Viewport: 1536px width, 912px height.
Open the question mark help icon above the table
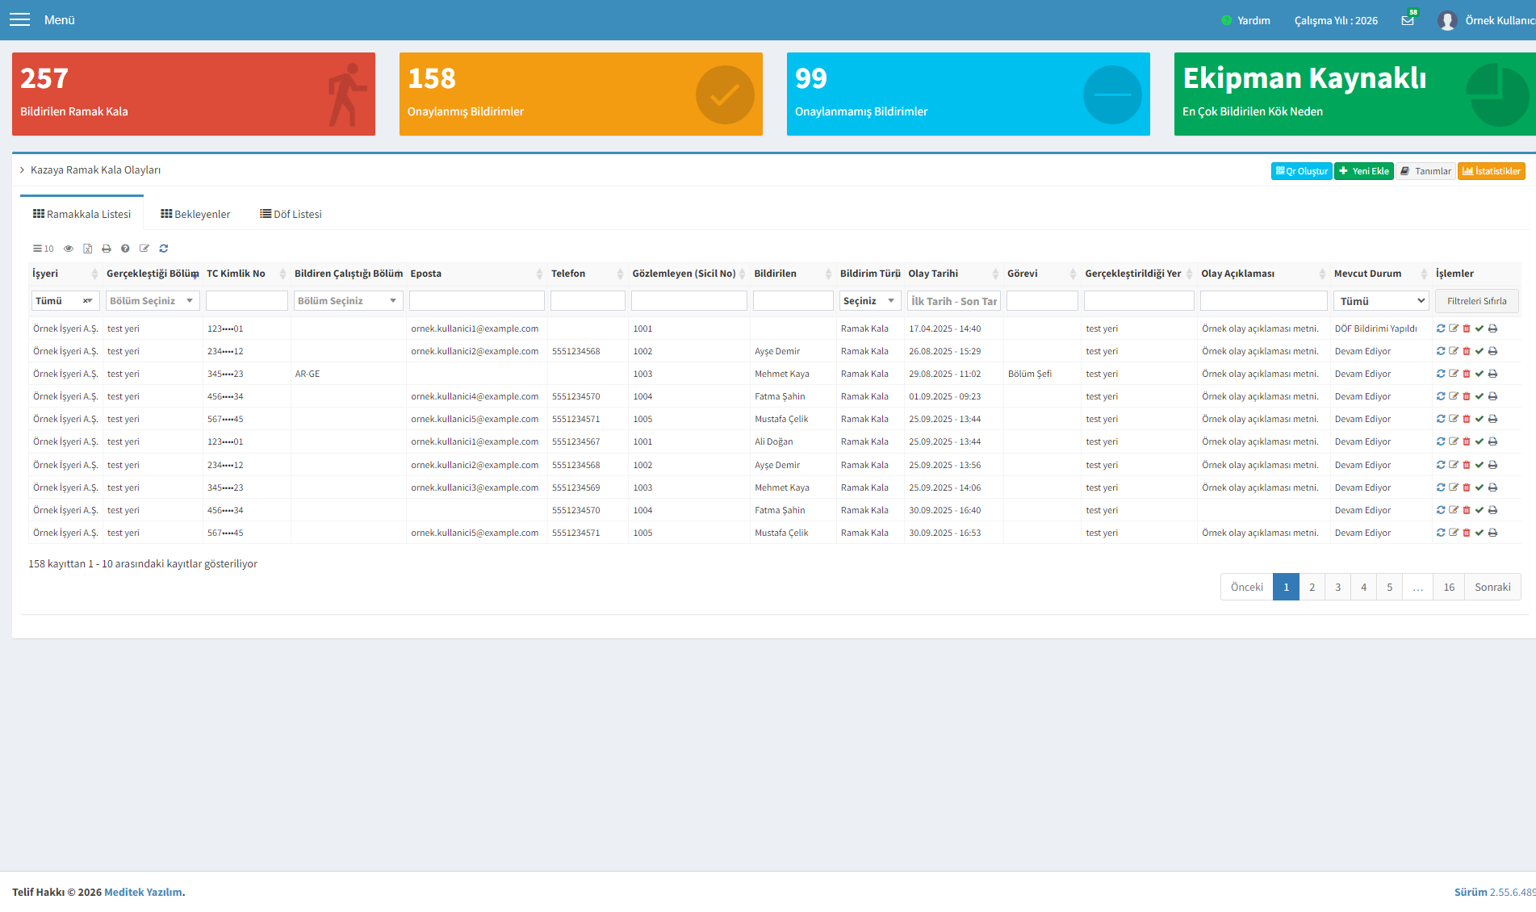(125, 249)
